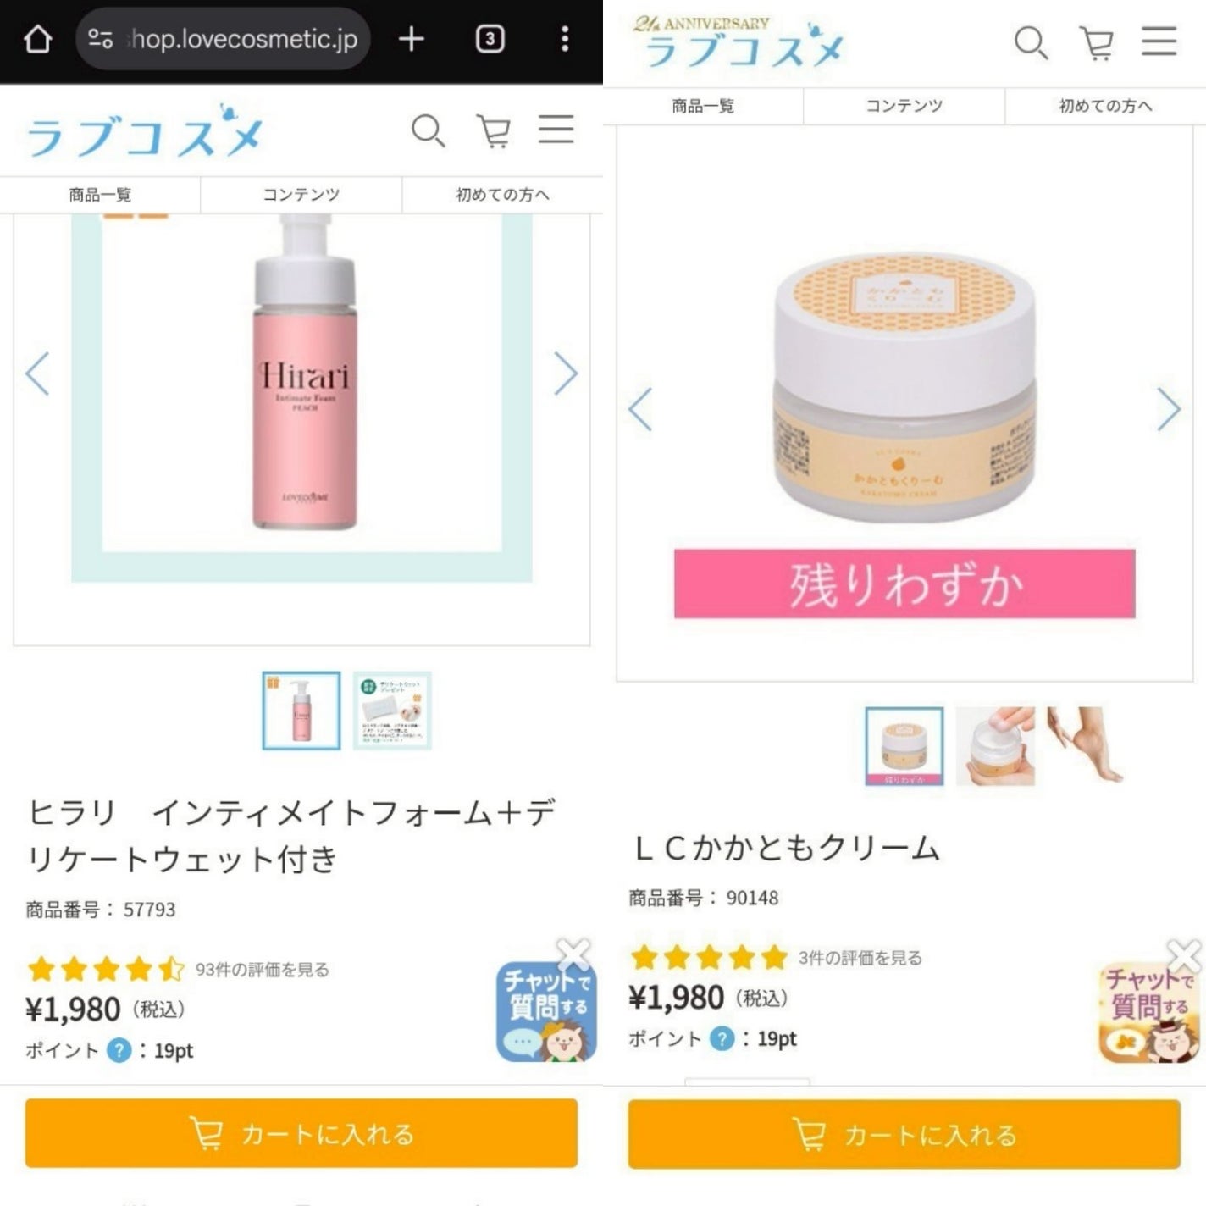Add Hirari foam to cart button
1206x1206 pixels.
pyautogui.click(x=301, y=1133)
